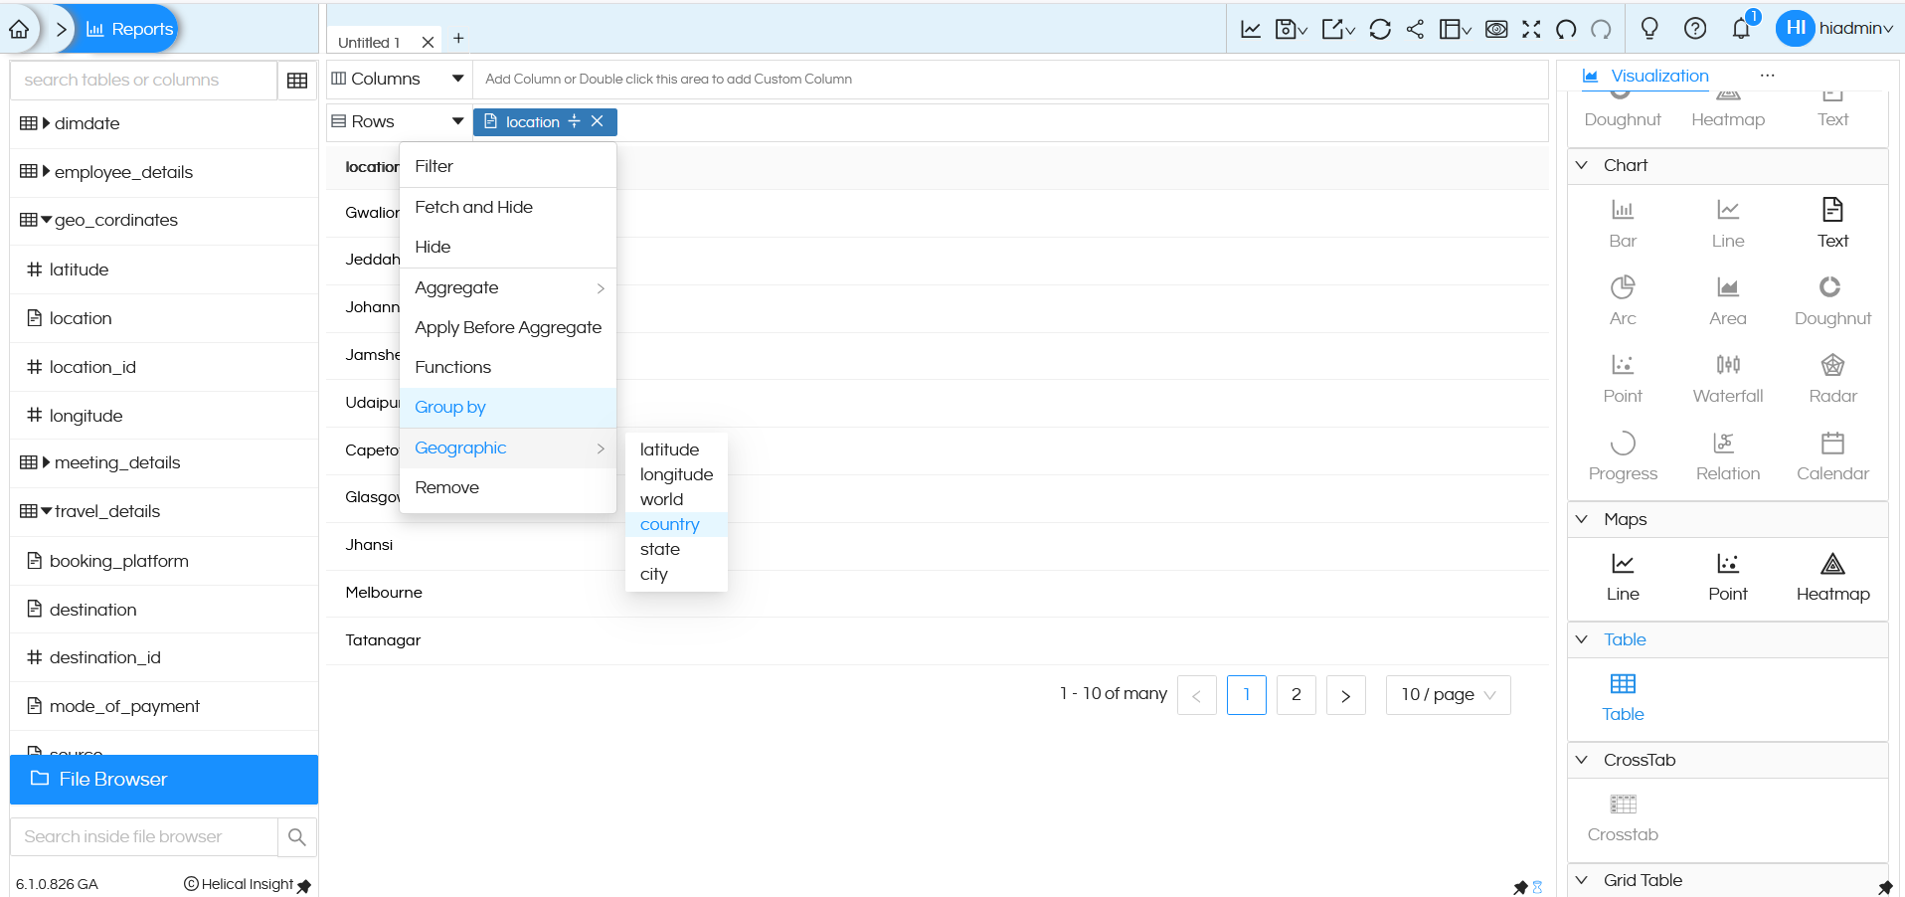This screenshot has width=1905, height=897.
Task: Click the refresh report icon
Action: [1379, 29]
